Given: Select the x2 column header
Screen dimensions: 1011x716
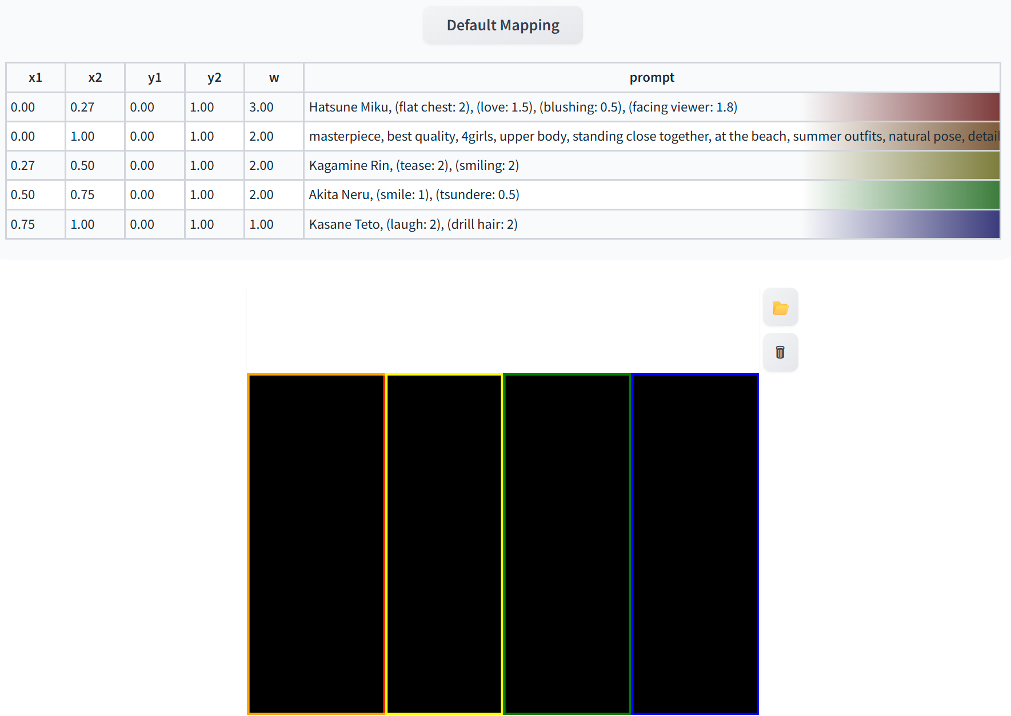Looking at the screenshot, I should coord(95,77).
